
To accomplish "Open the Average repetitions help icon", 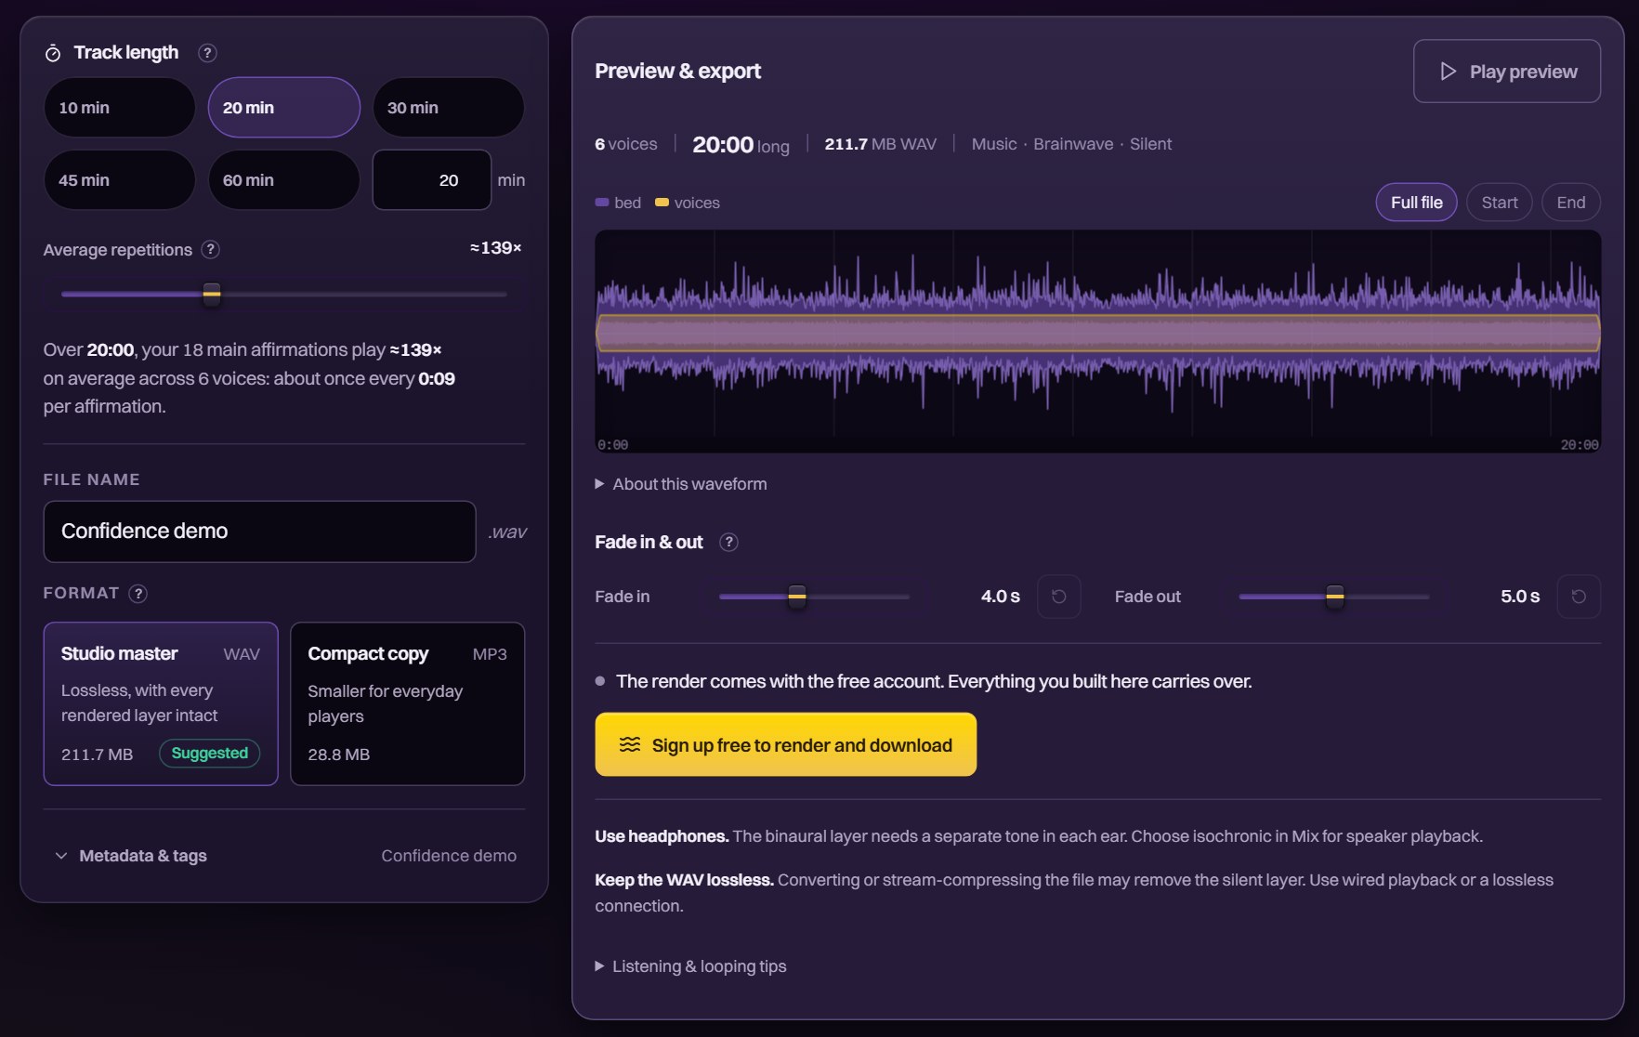I will tap(211, 249).
